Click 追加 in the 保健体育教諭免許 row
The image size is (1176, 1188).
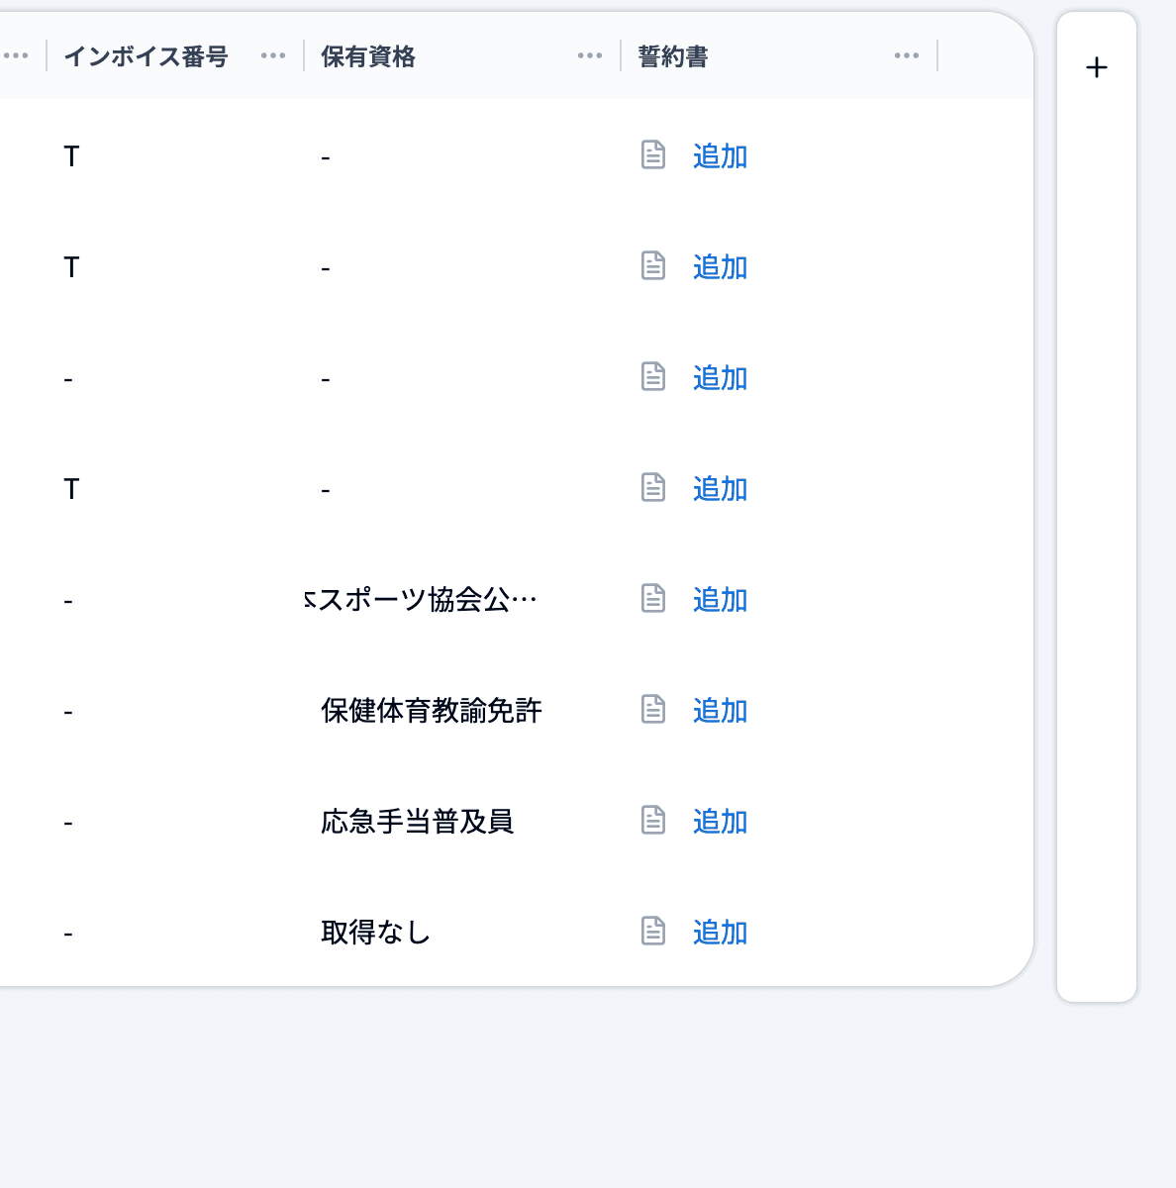click(x=720, y=711)
